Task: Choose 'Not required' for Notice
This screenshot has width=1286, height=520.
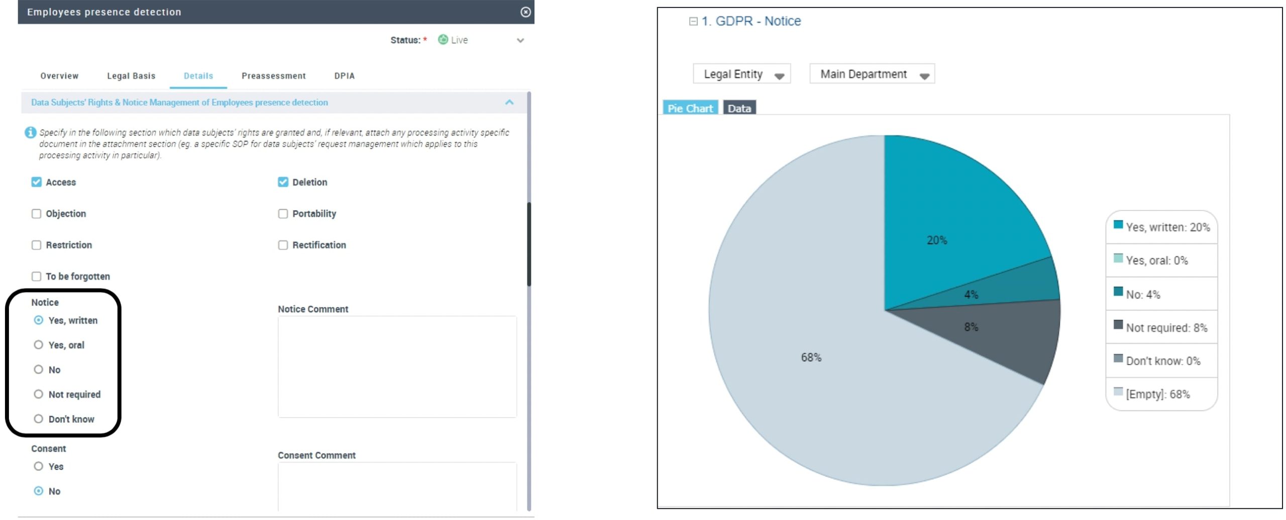Action: [38, 395]
